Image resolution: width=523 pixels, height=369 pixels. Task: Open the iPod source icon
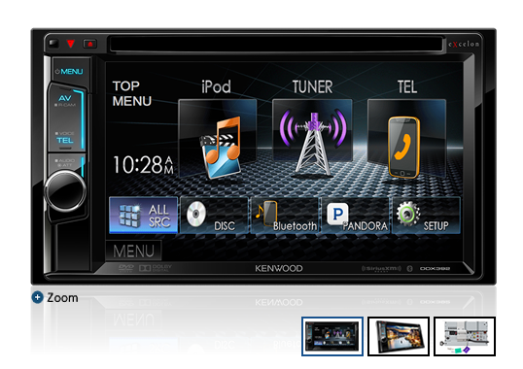tap(218, 139)
